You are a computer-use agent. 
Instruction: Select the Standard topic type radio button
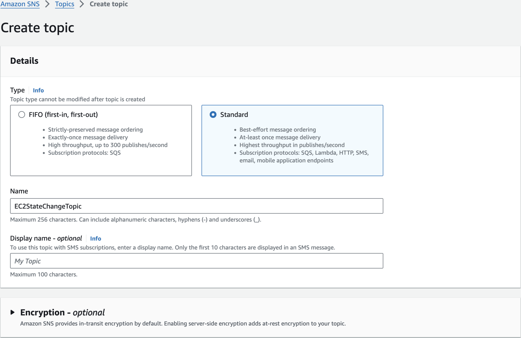213,115
